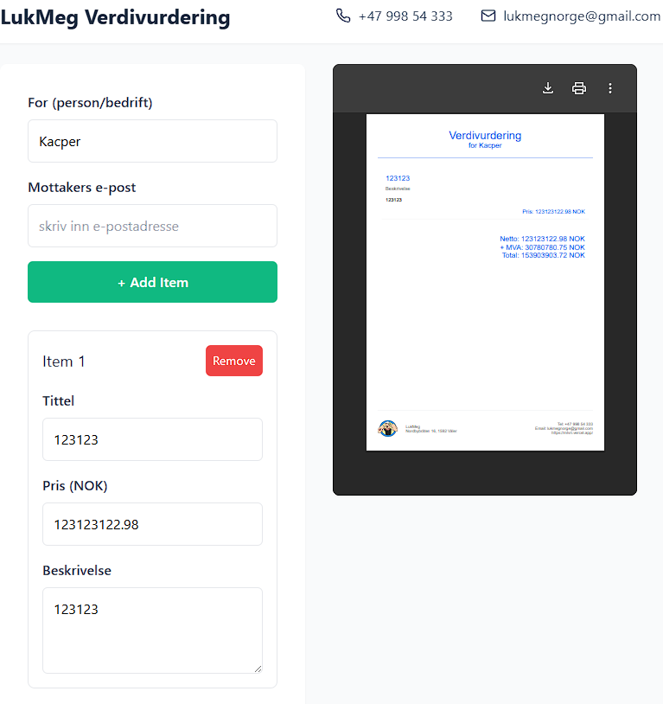This screenshot has height=704, width=663.
Task: Focus the For (person/bedrift) input field
Action: 152,141
